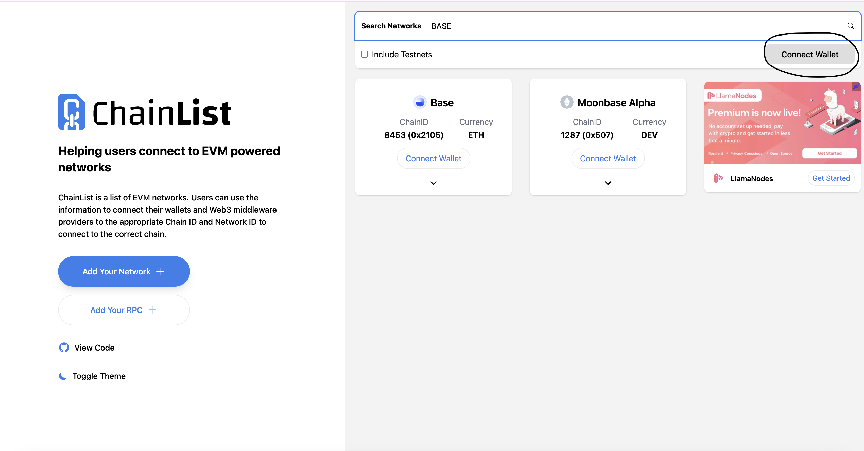Viewport: 864px width, 451px height.
Task: Click the plus icon on Add Your Network
Action: (x=160, y=271)
